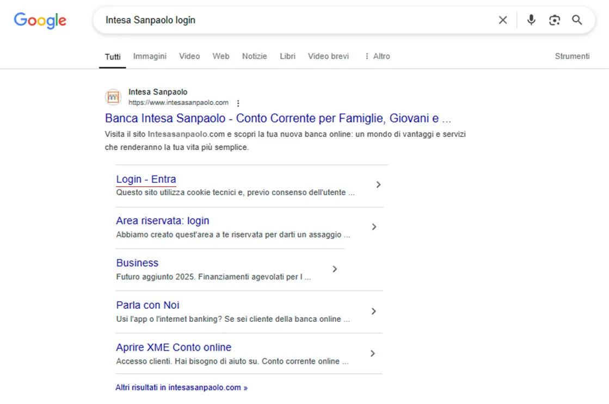Expand the chevron next to Aprire XME Conto online

pyautogui.click(x=373, y=353)
